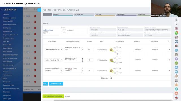Open Управление целями in left menu
This screenshot has width=181, height=101.
10,55
